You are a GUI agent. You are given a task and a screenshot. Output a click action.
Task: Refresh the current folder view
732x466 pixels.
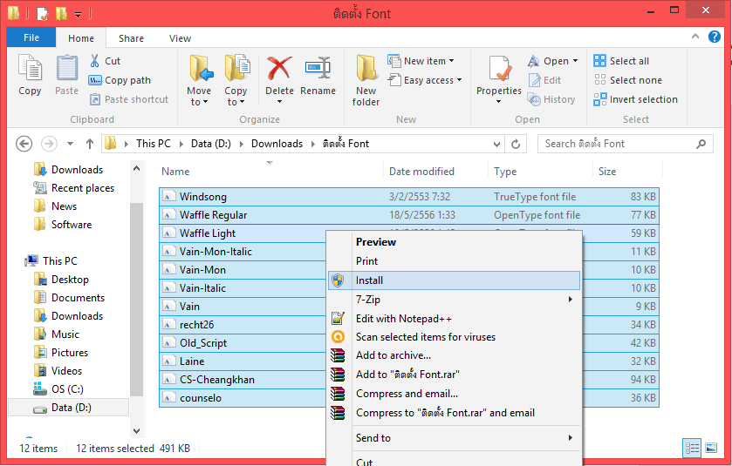(517, 144)
